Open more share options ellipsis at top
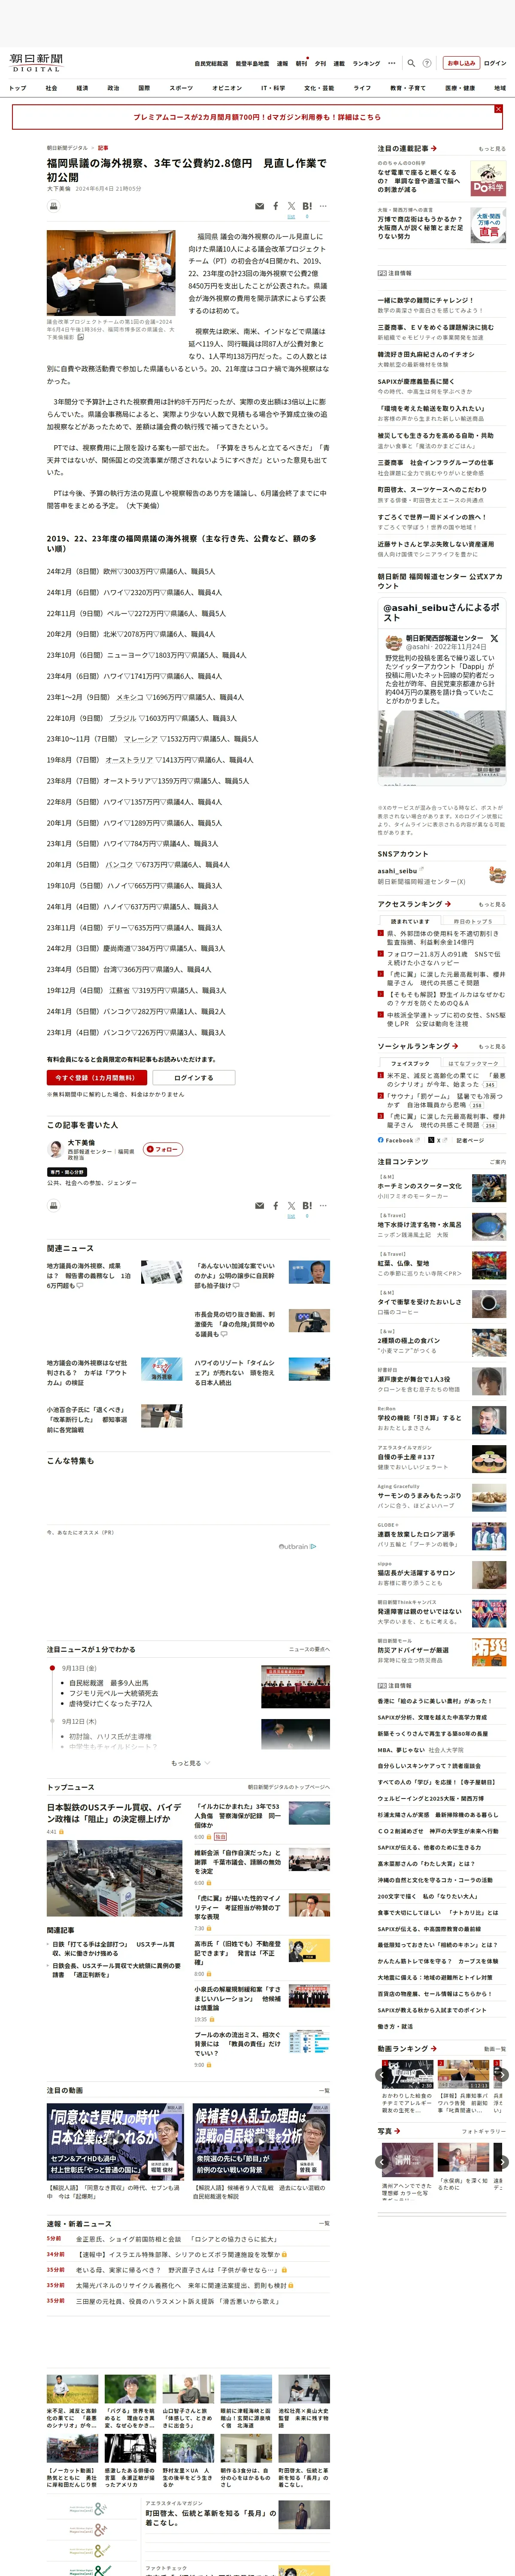This screenshot has height=2576, width=515. point(323,206)
